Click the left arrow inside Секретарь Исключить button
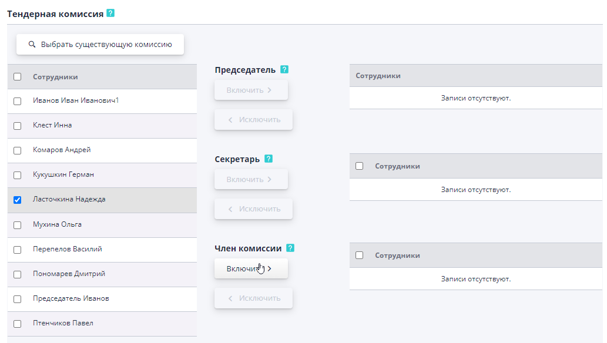 tap(230, 209)
